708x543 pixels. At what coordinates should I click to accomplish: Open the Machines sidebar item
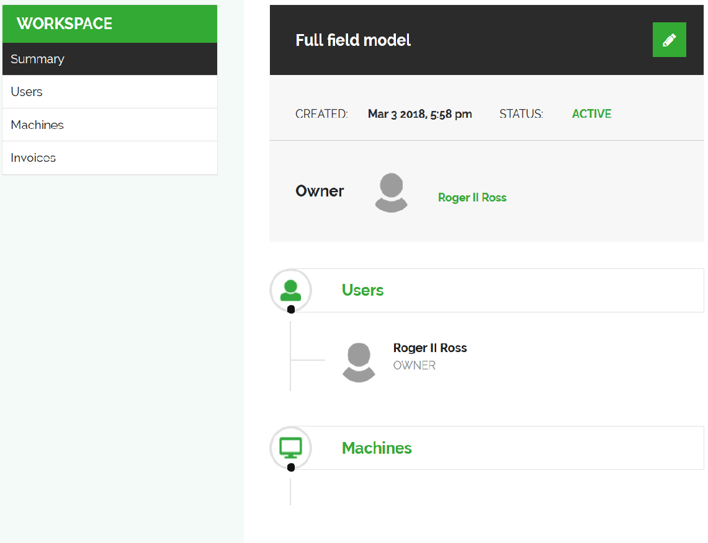coord(110,125)
